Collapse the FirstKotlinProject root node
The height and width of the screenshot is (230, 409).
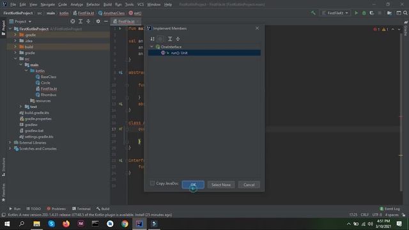pos(10,29)
